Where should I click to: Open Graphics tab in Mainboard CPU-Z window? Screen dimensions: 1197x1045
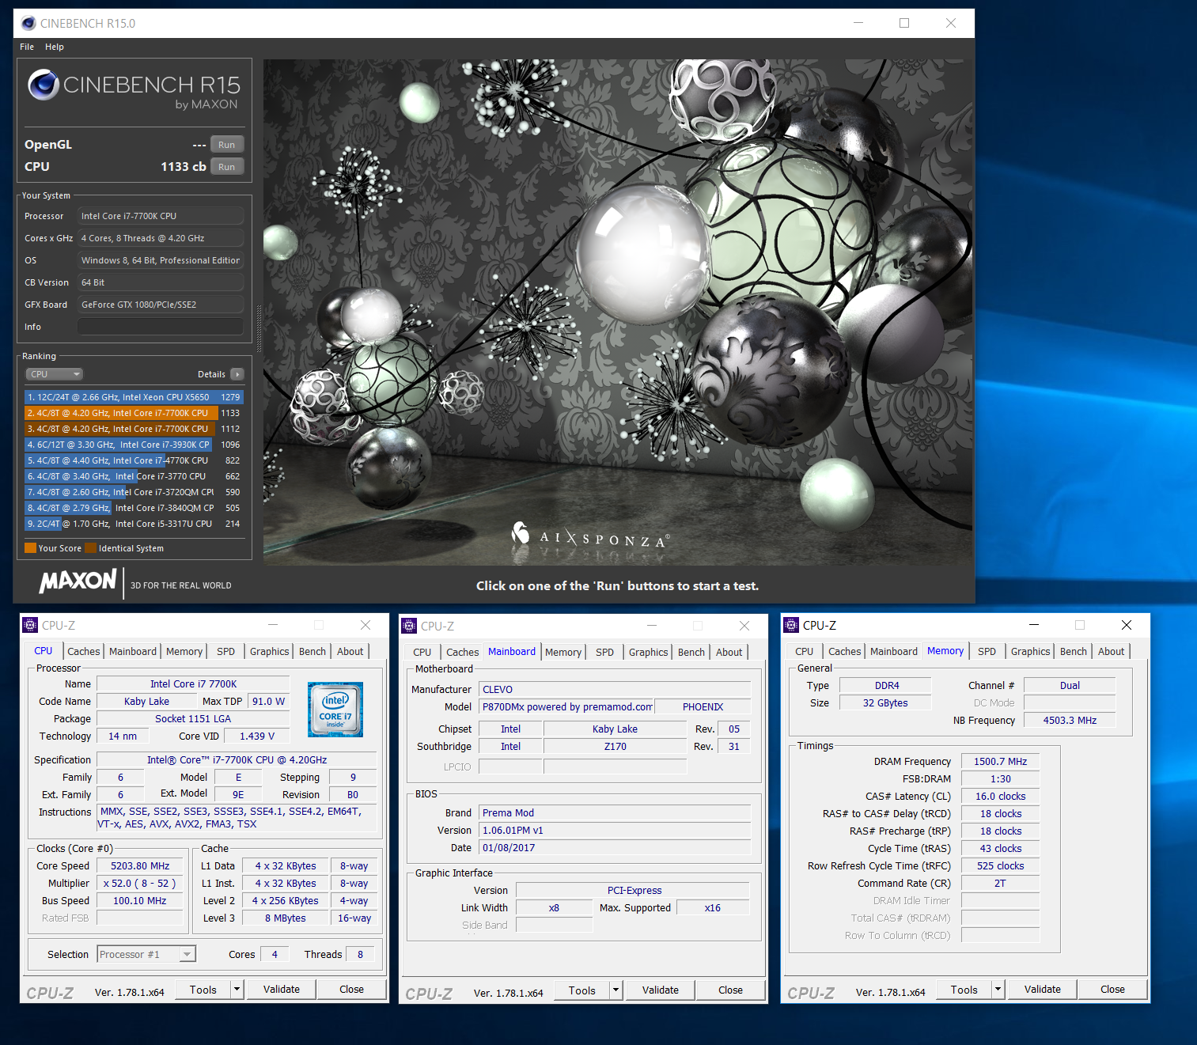[649, 652]
